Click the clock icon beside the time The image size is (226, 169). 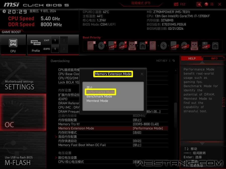4,11
